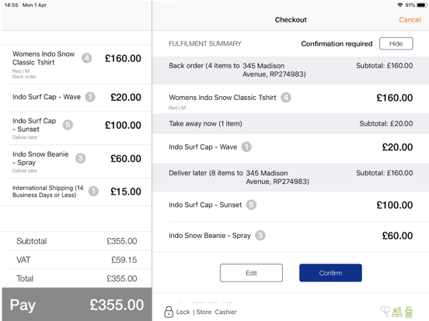429x321 pixels.
Task: Click quantity badge 5 next to Sunset cap
Action: pyautogui.click(x=251, y=205)
